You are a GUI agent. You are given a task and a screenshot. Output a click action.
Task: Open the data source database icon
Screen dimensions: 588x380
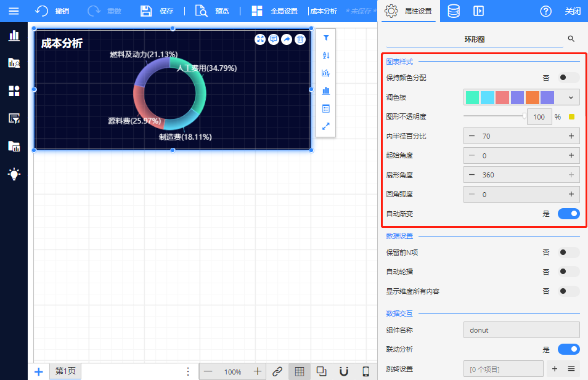[453, 11]
